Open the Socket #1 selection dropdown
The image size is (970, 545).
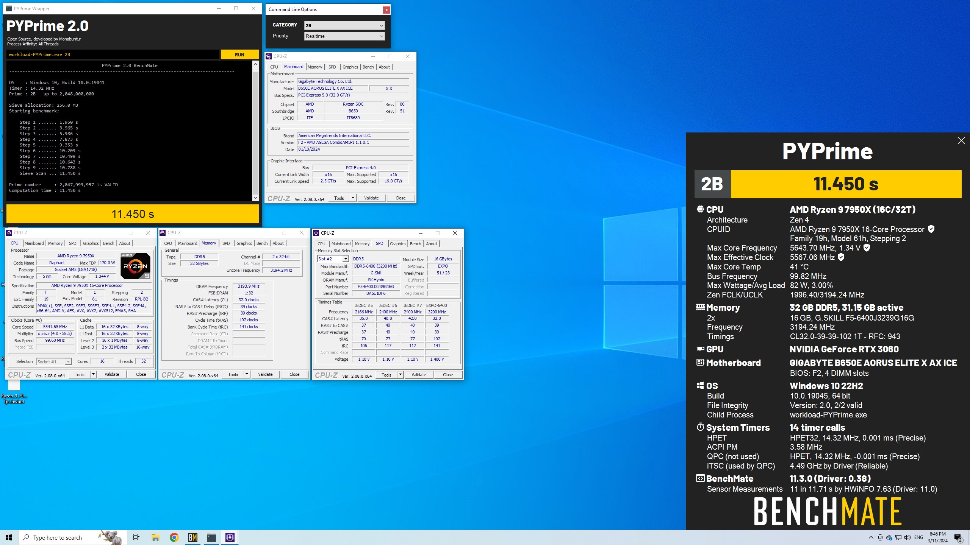point(54,362)
